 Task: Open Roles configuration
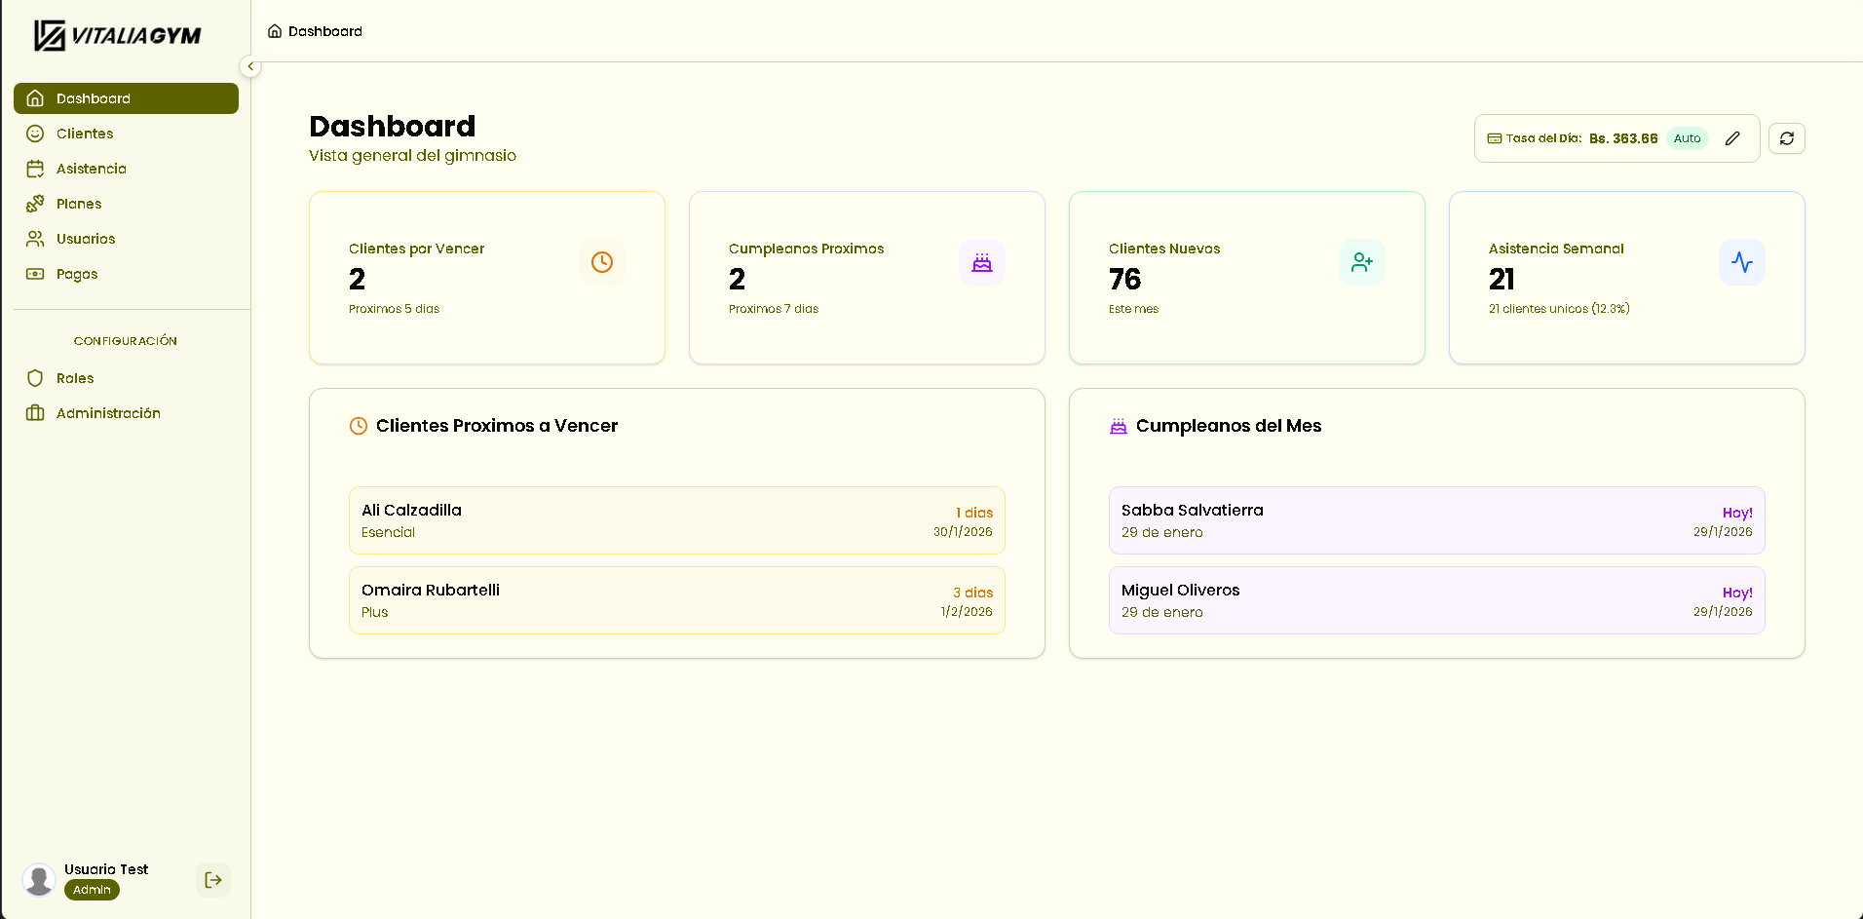pos(126,378)
